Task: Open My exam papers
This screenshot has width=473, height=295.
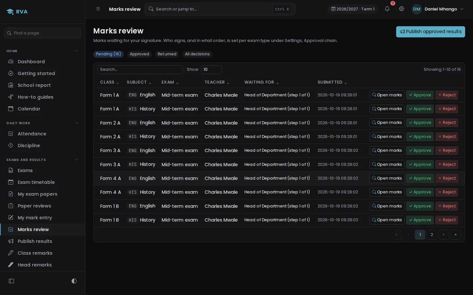Action: click(43, 194)
